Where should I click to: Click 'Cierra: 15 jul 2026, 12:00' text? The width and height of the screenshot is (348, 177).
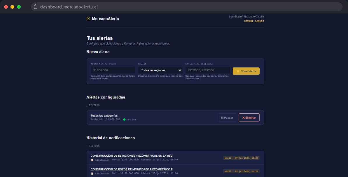[x=159, y=174]
